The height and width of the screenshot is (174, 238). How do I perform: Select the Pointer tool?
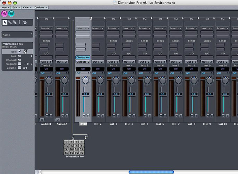coord(5,23)
